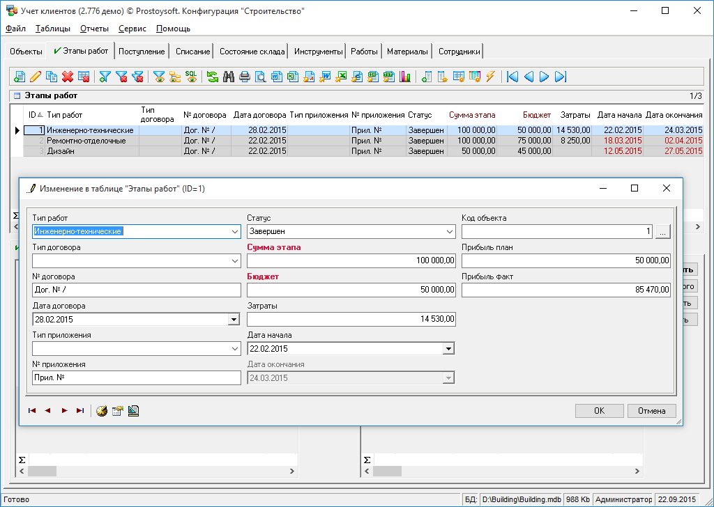Click the Excel document export icon
This screenshot has height=507, width=714.
tap(293, 77)
